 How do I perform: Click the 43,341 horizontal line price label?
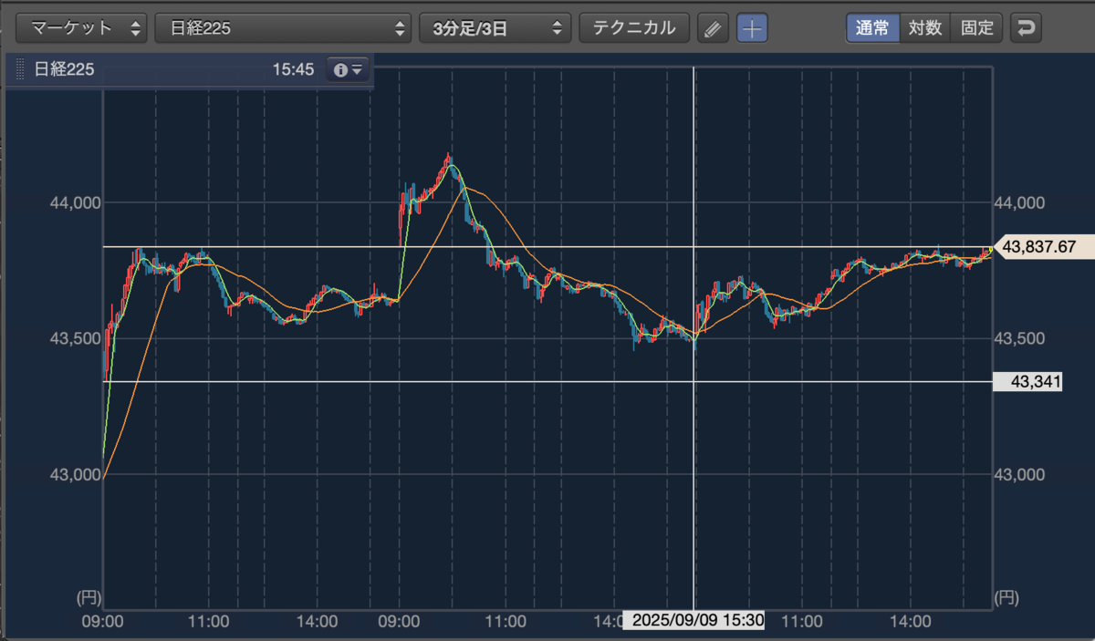[x=1027, y=381]
